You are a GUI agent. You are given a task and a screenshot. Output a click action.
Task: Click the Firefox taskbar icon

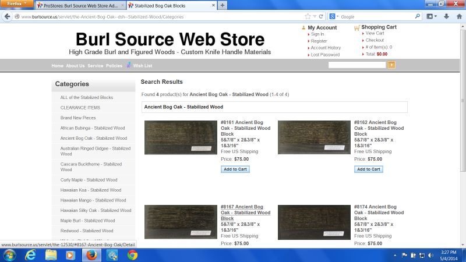pos(91,255)
